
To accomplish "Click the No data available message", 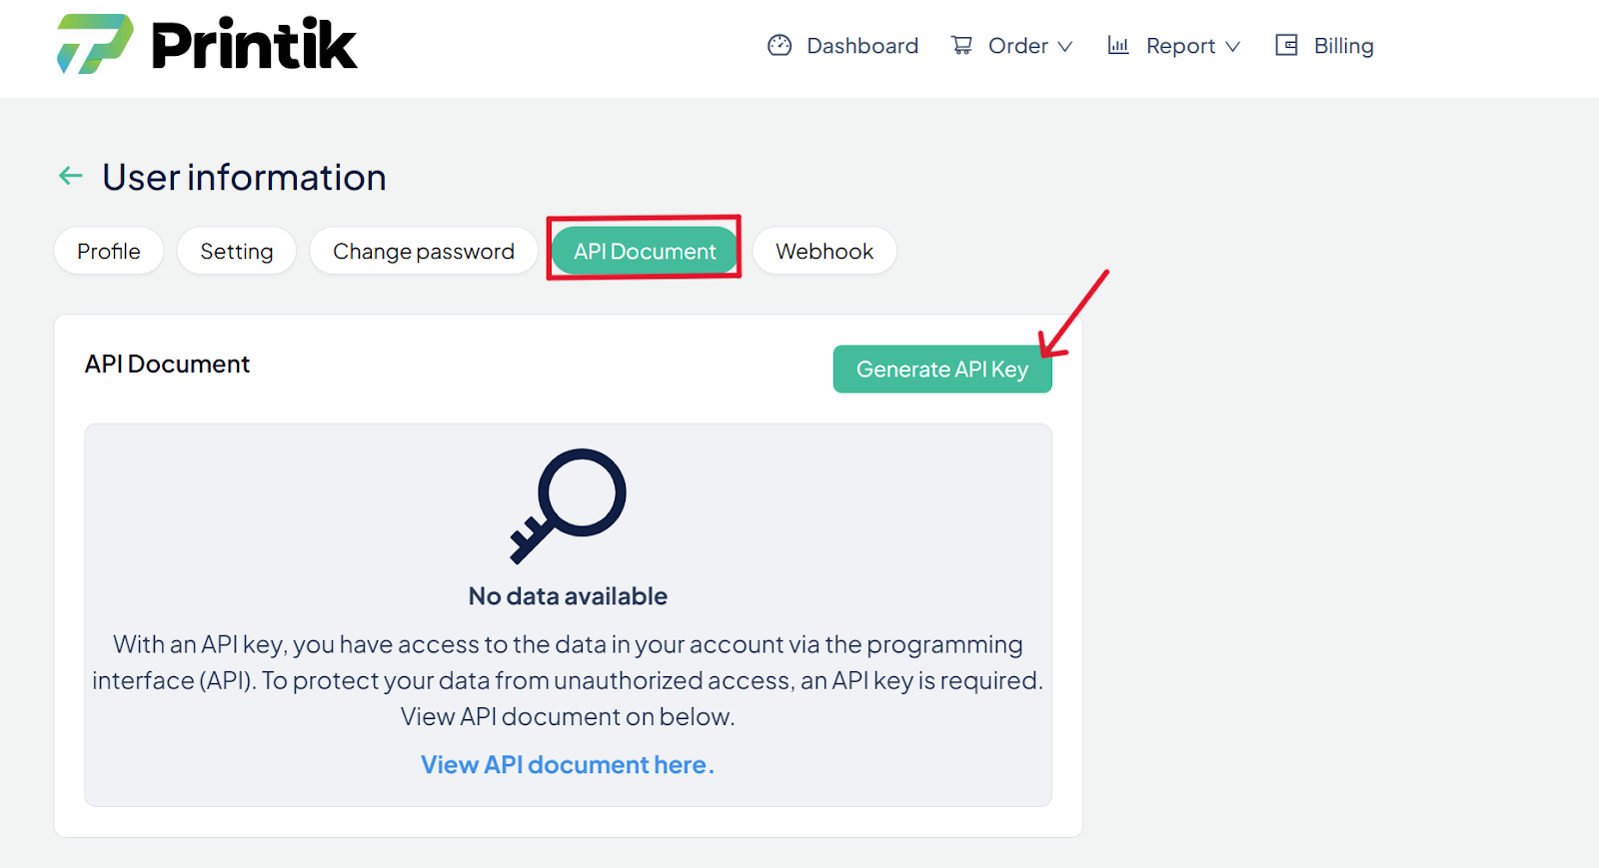I will pos(568,596).
